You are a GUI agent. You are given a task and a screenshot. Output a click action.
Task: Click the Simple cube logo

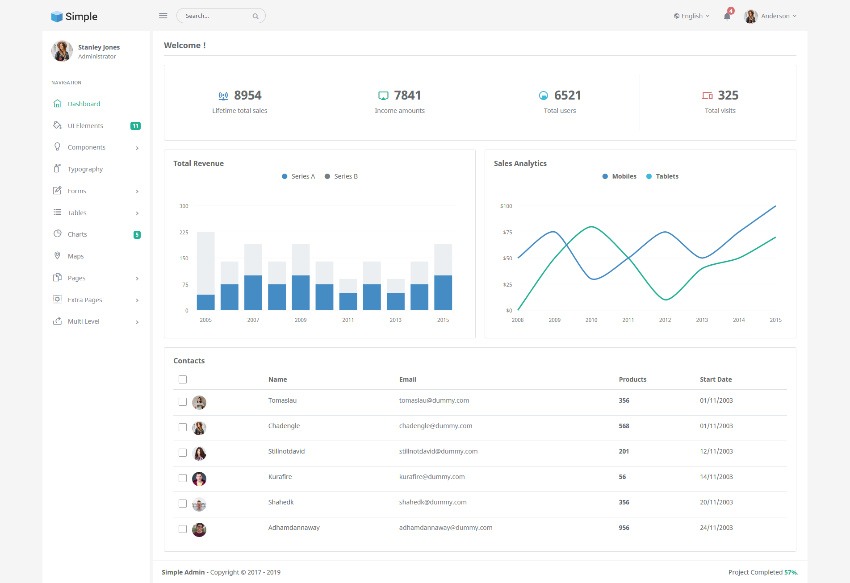(x=57, y=17)
